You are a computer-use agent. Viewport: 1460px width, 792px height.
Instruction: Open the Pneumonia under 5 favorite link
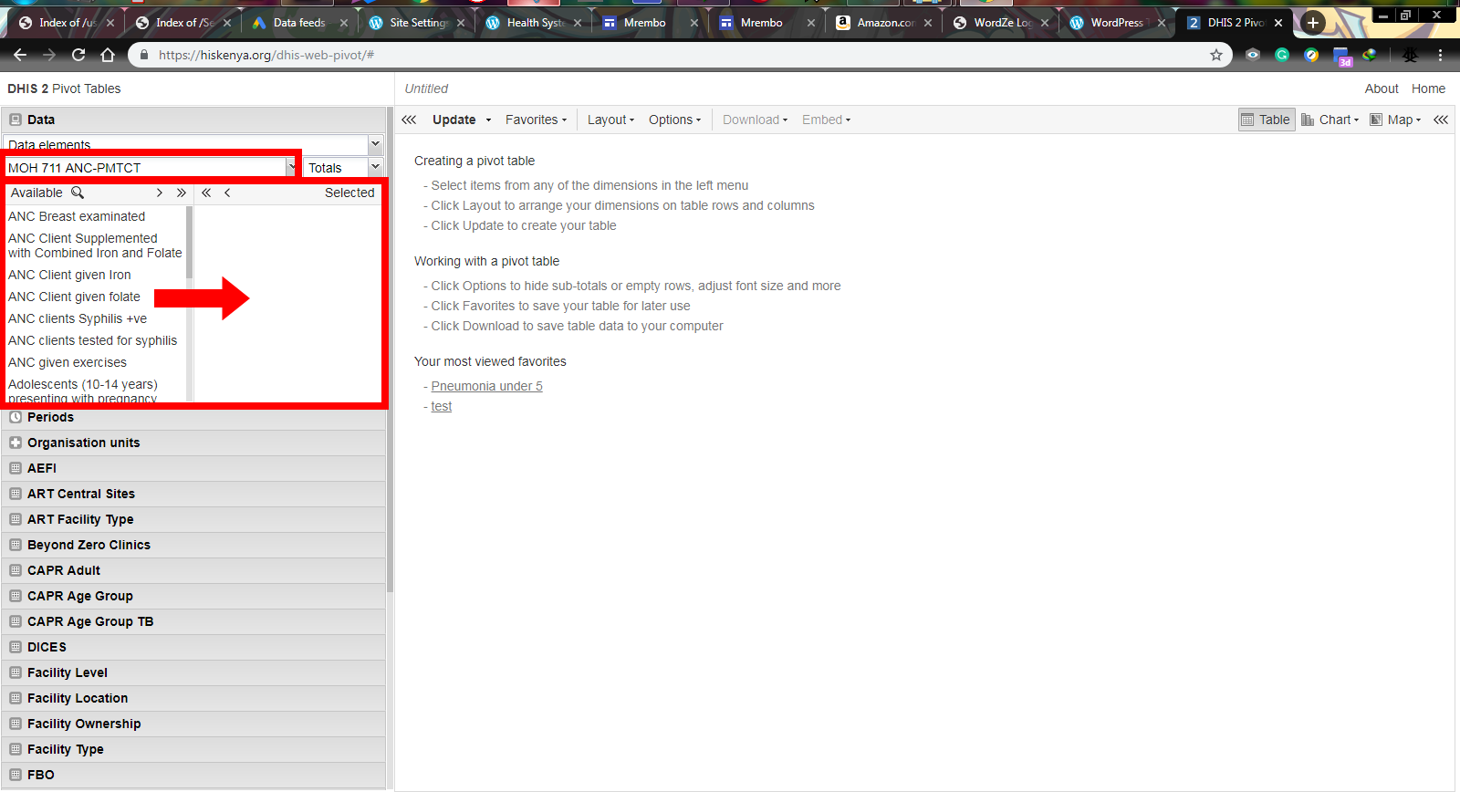click(486, 386)
